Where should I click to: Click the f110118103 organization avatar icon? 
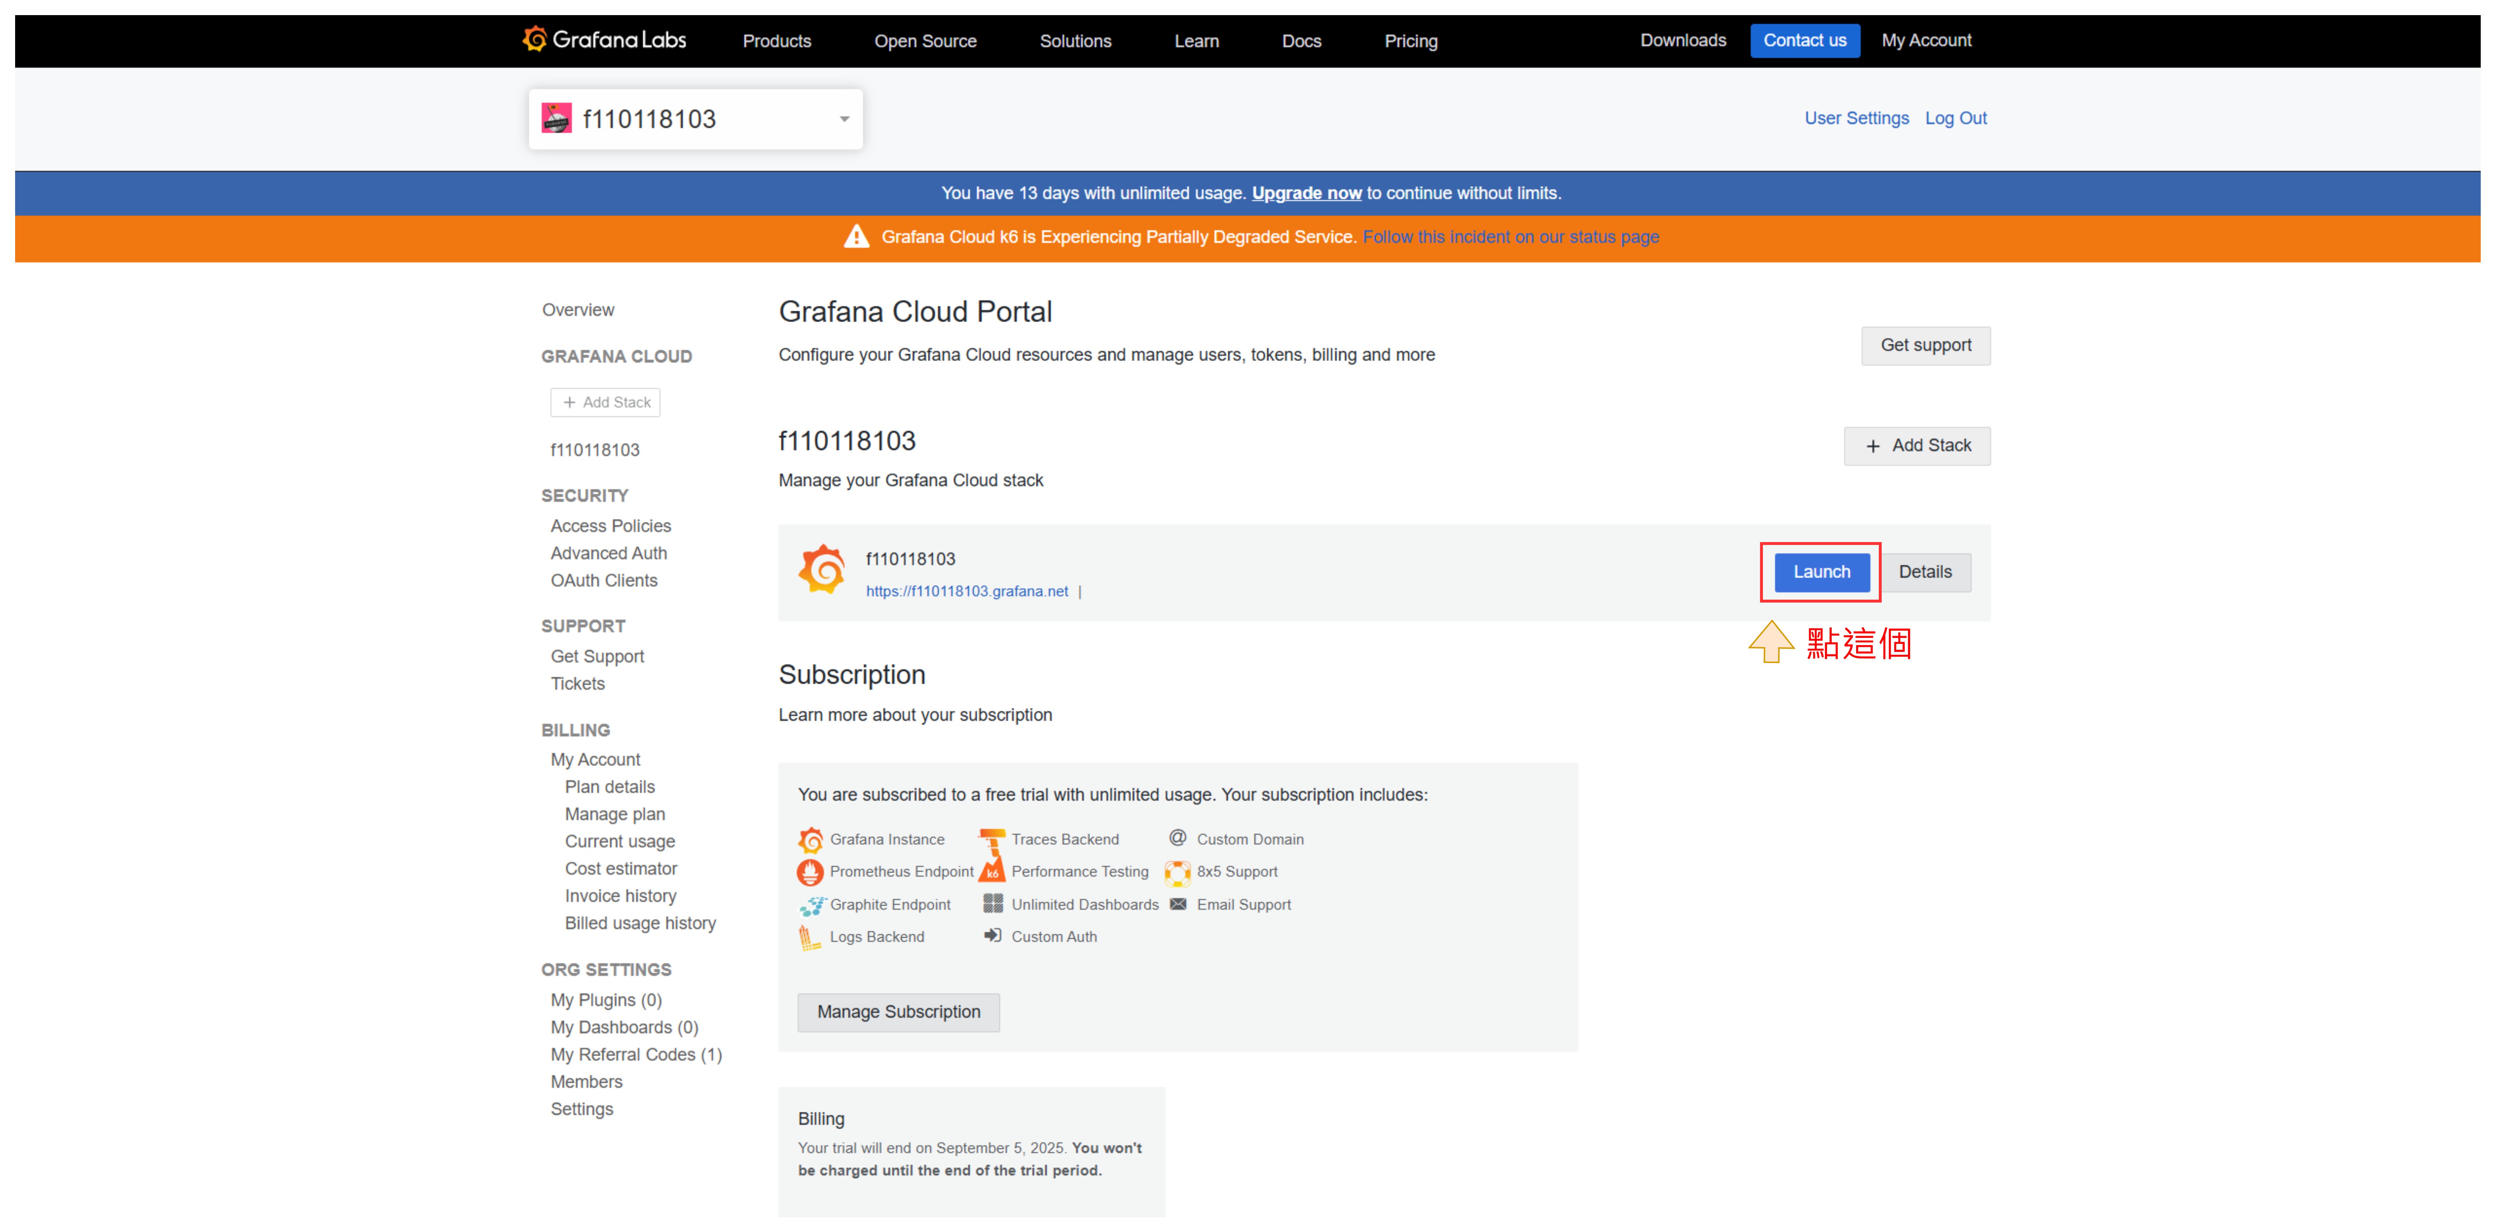click(556, 118)
